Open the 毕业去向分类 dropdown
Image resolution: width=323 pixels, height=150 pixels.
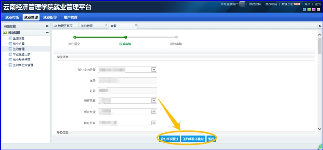point(154,70)
